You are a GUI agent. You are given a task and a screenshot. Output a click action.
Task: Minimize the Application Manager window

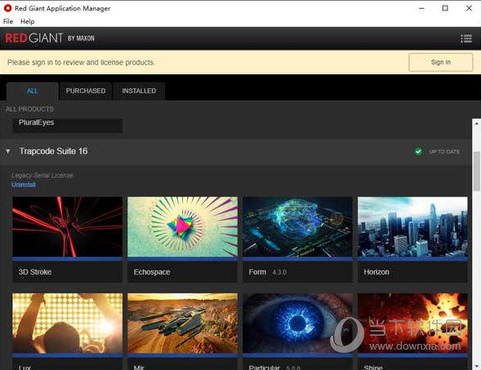point(422,8)
